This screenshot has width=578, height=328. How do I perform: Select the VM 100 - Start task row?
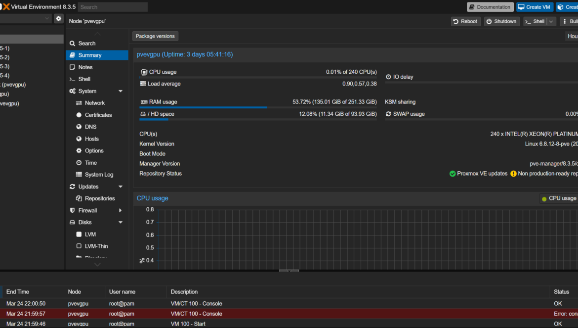pyautogui.click(x=289, y=324)
